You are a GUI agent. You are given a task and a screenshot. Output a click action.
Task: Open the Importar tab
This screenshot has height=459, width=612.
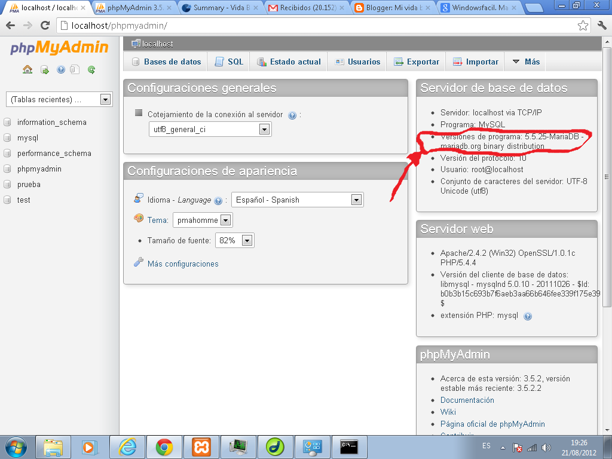click(x=475, y=62)
